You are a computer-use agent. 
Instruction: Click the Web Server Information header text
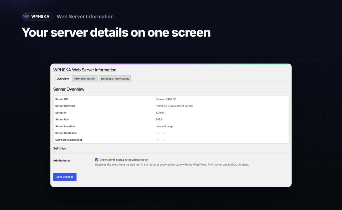click(x=85, y=17)
